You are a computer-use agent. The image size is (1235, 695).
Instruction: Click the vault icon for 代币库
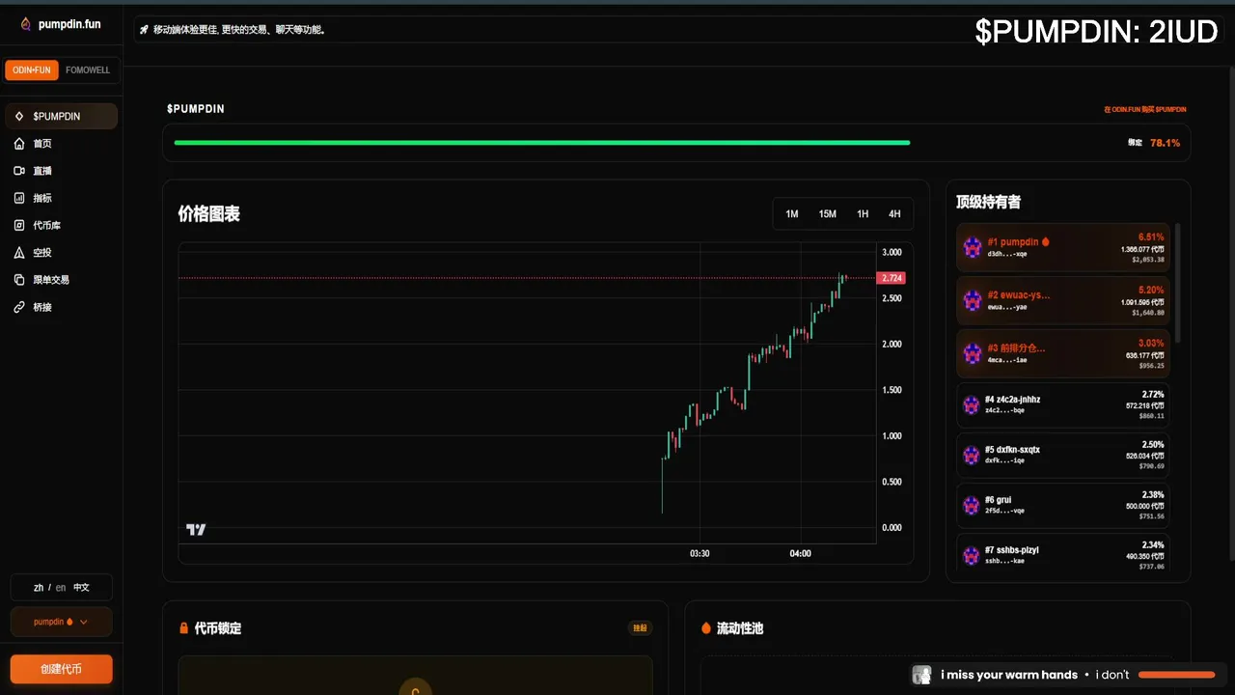click(x=19, y=225)
